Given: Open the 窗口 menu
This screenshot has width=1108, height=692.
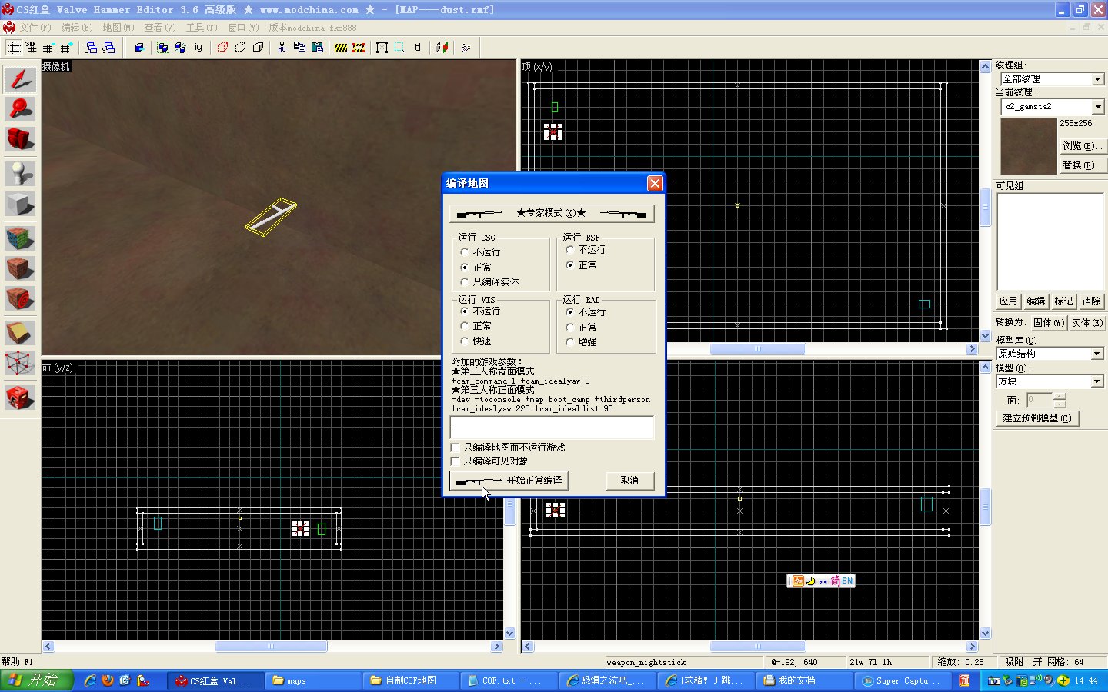Looking at the screenshot, I should 242,28.
